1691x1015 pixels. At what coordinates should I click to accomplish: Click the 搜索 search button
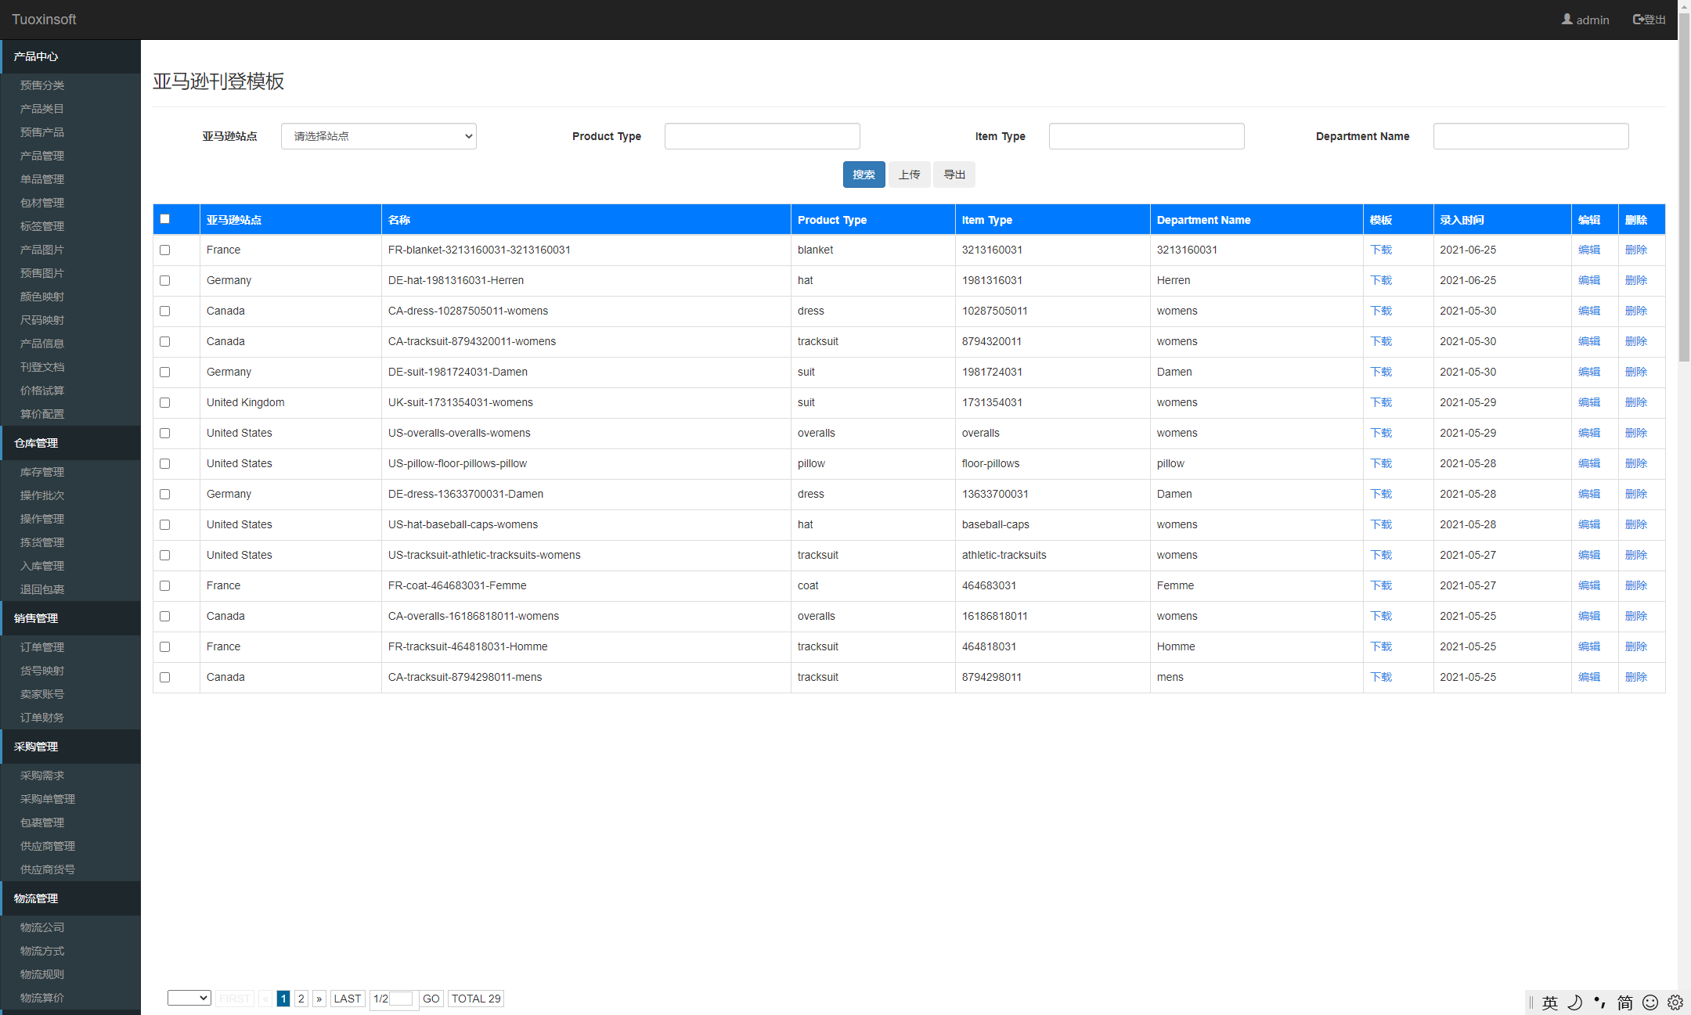tap(864, 175)
